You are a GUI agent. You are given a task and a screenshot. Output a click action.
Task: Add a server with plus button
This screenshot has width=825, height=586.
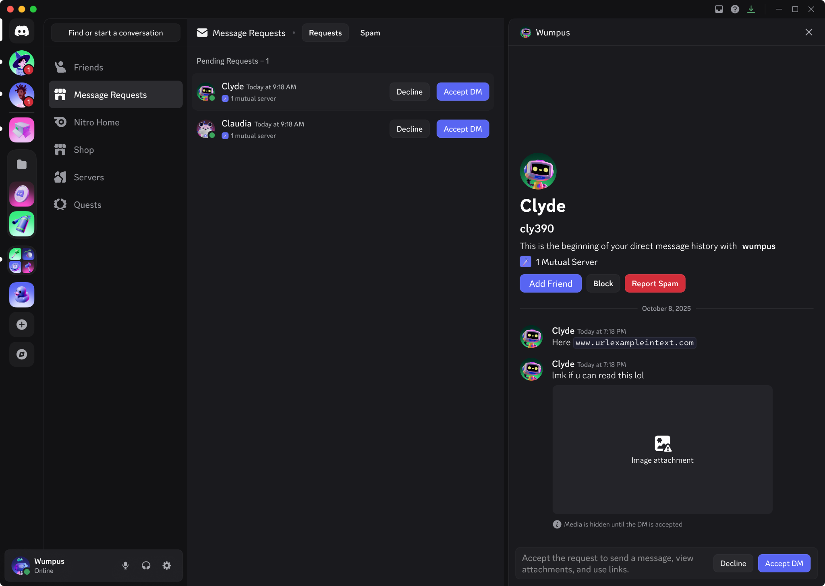click(22, 324)
